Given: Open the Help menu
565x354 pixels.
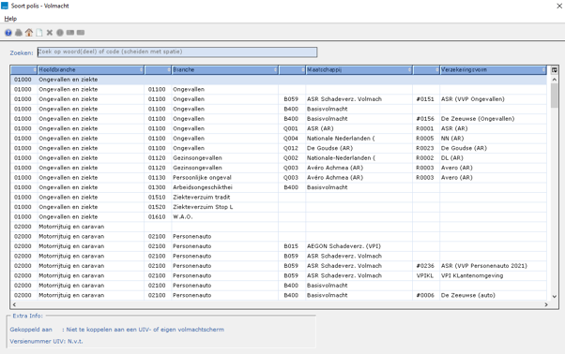Looking at the screenshot, I should click(10, 19).
